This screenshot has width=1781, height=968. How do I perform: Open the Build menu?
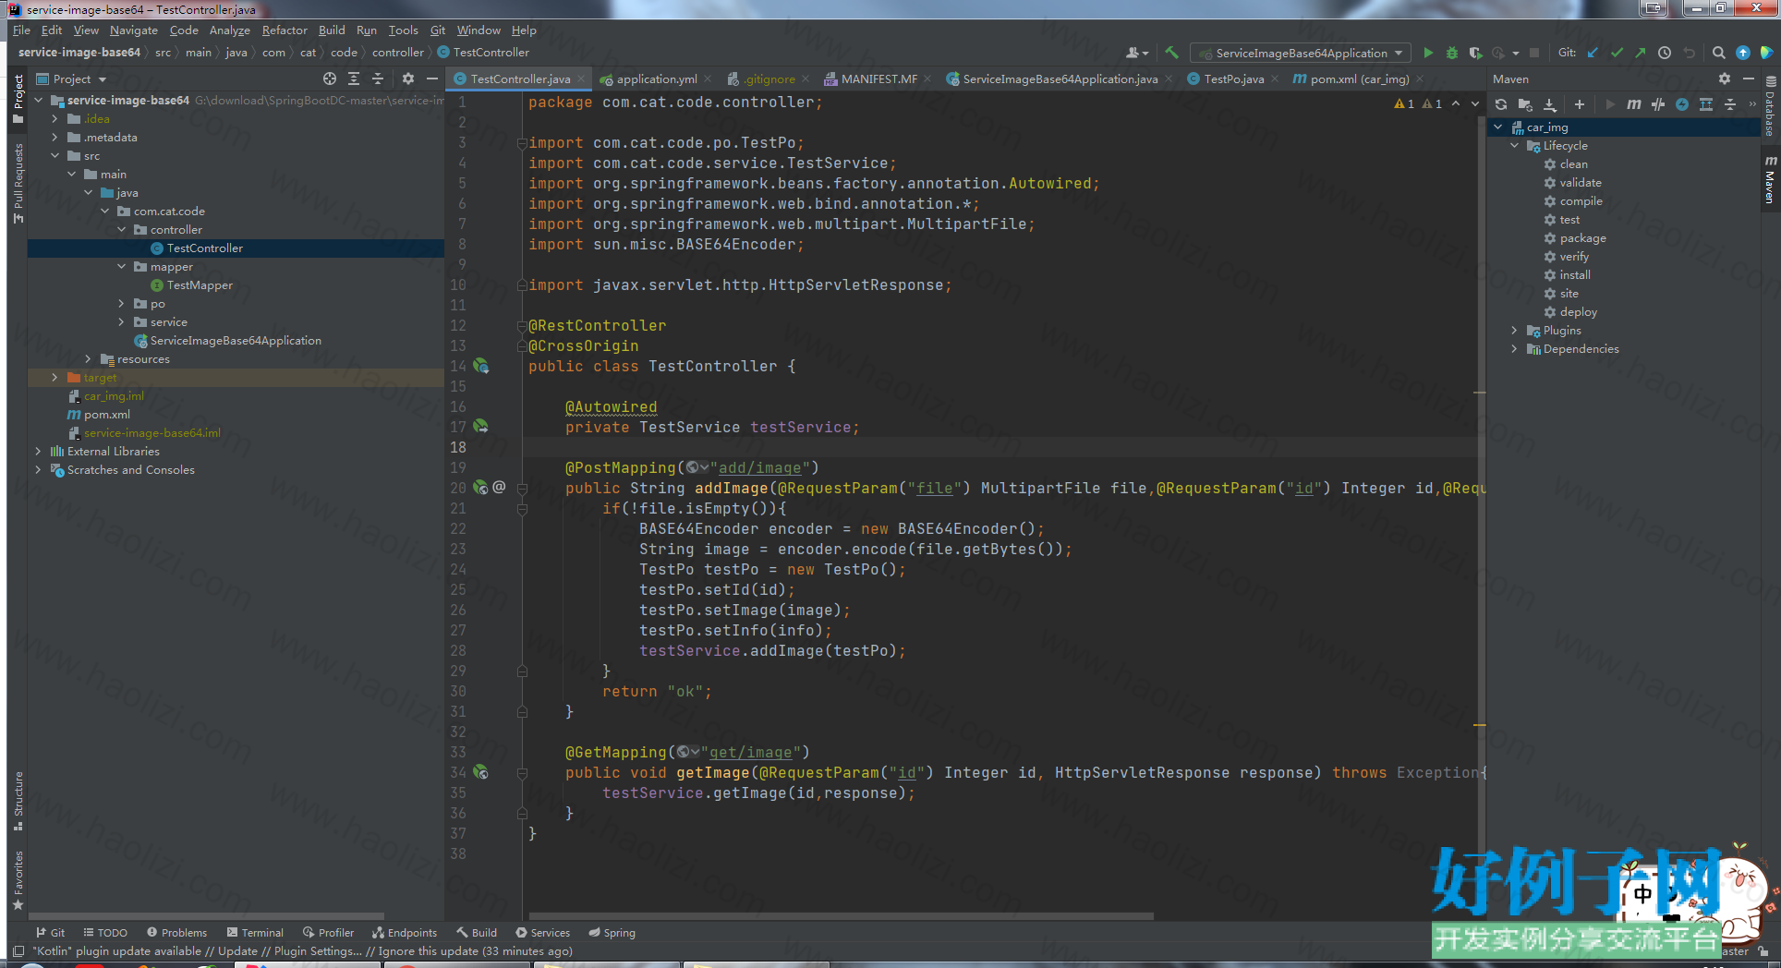coord(332,30)
